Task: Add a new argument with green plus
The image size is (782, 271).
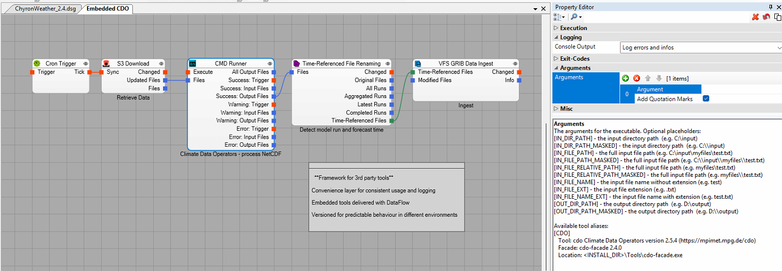Action: pos(625,78)
